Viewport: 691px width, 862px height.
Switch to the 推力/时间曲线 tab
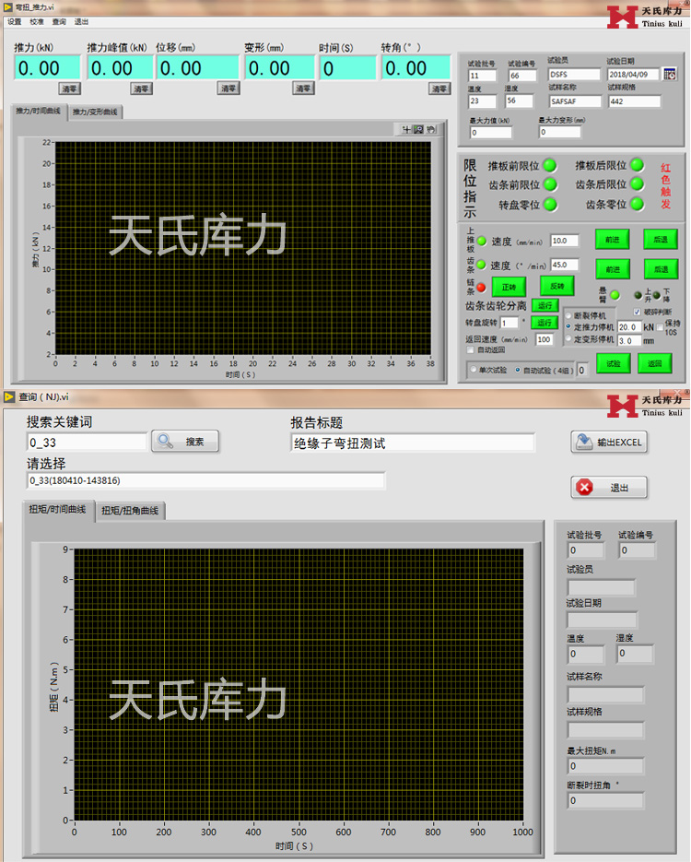[x=39, y=111]
